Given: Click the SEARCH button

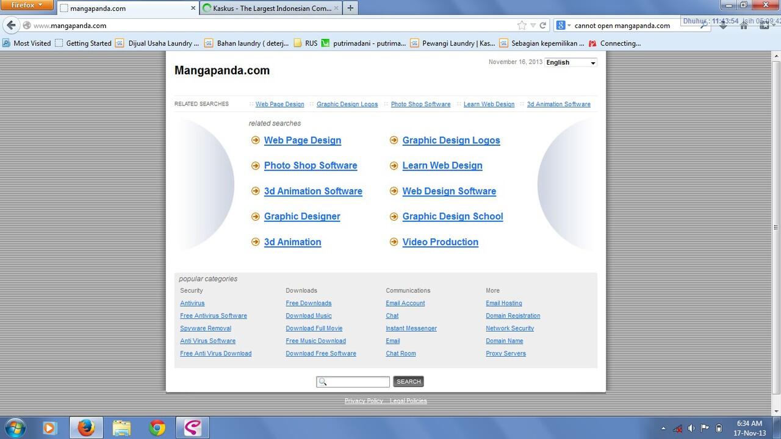Looking at the screenshot, I should click(408, 382).
